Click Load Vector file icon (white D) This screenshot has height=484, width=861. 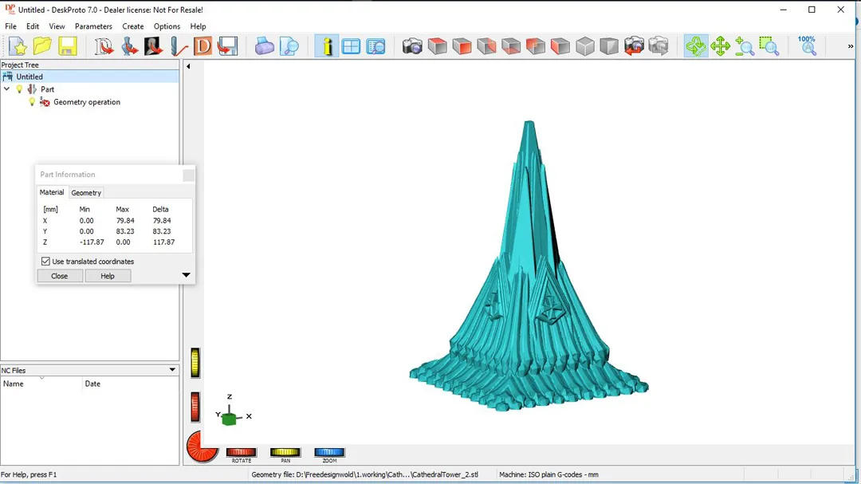(x=104, y=46)
